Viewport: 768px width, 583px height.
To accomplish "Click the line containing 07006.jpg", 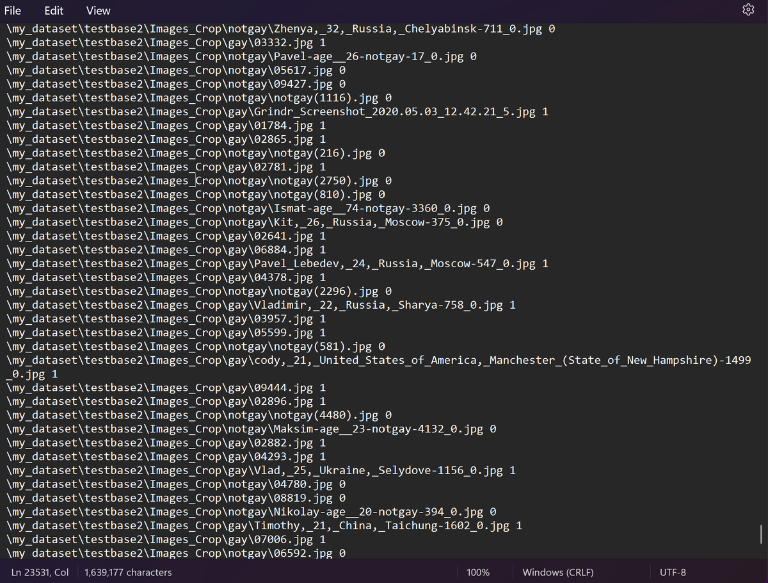I will pos(166,539).
